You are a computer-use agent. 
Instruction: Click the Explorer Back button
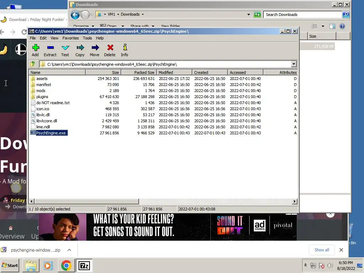click(x=75, y=15)
